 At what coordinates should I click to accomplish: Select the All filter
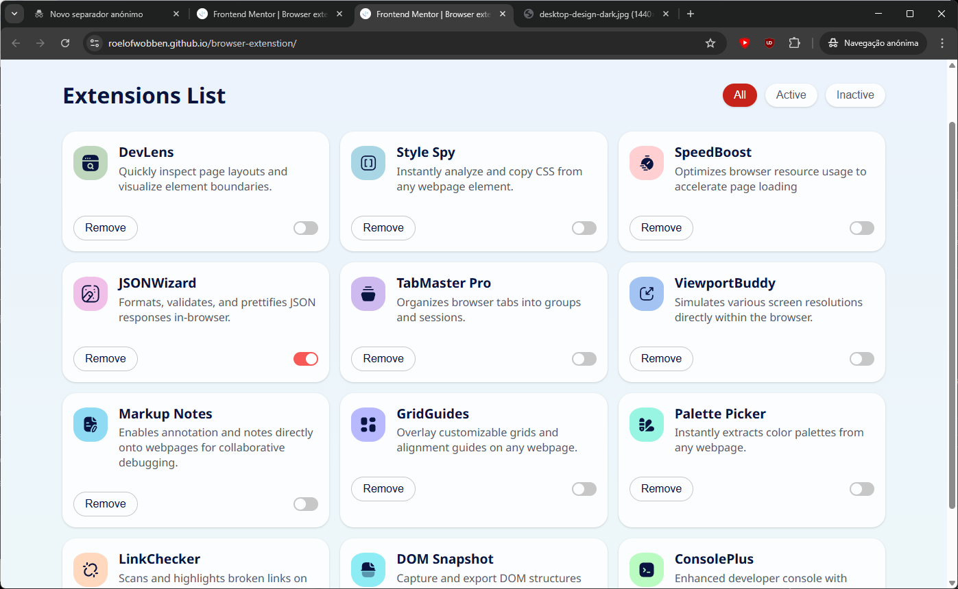point(740,95)
